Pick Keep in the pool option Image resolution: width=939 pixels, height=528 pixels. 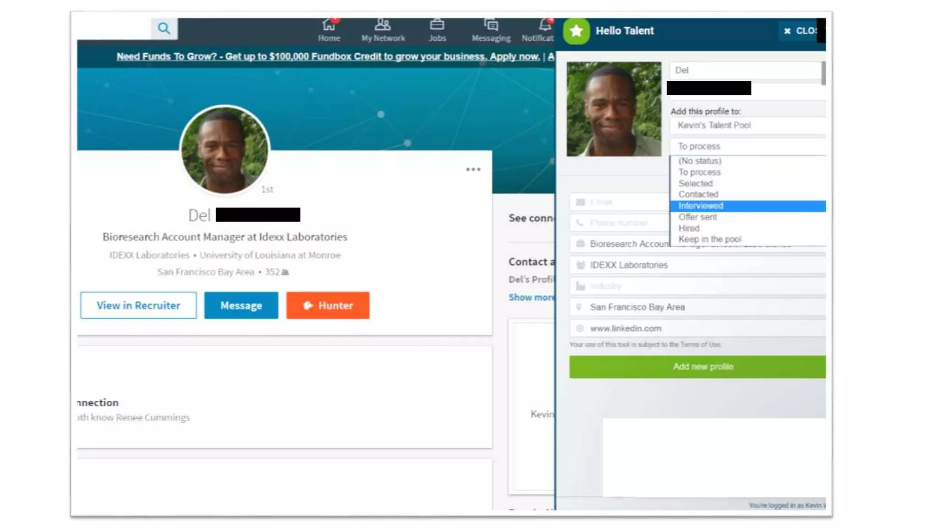710,239
